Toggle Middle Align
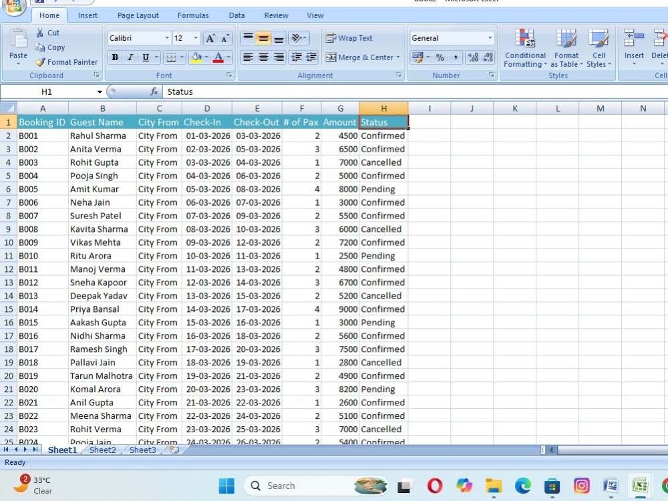This screenshot has height=501, width=668. 263,38
